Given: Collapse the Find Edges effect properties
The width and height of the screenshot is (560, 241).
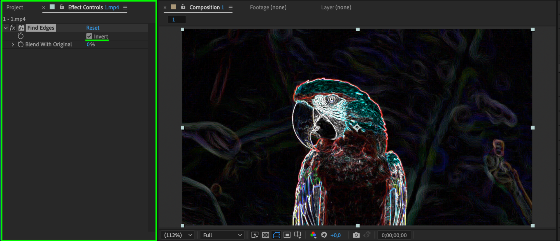Looking at the screenshot, I should 6,28.
